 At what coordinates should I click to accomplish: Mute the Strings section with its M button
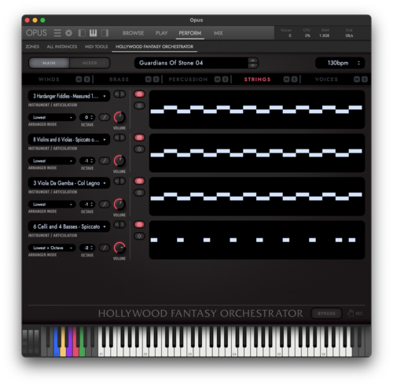click(x=287, y=79)
